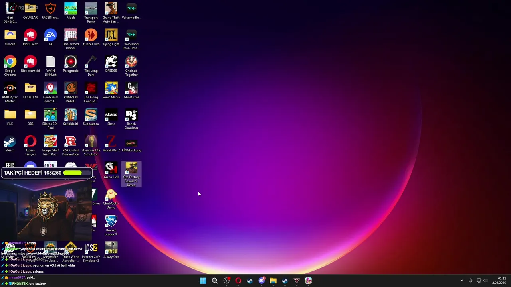Open Opera browser from taskbar
This screenshot has width=511, height=287.
(238, 281)
